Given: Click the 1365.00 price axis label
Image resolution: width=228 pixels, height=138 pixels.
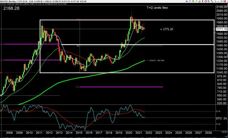Looking at the screenshot, I should click(x=222, y=53).
